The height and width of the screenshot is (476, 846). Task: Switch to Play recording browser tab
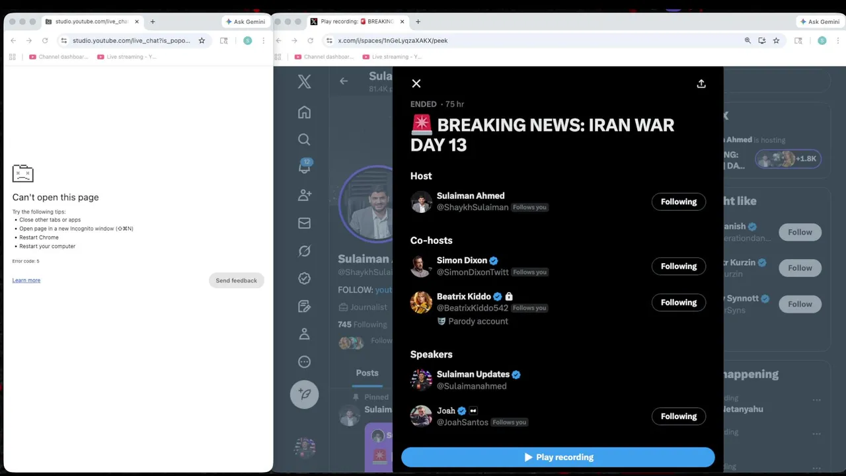(x=358, y=21)
